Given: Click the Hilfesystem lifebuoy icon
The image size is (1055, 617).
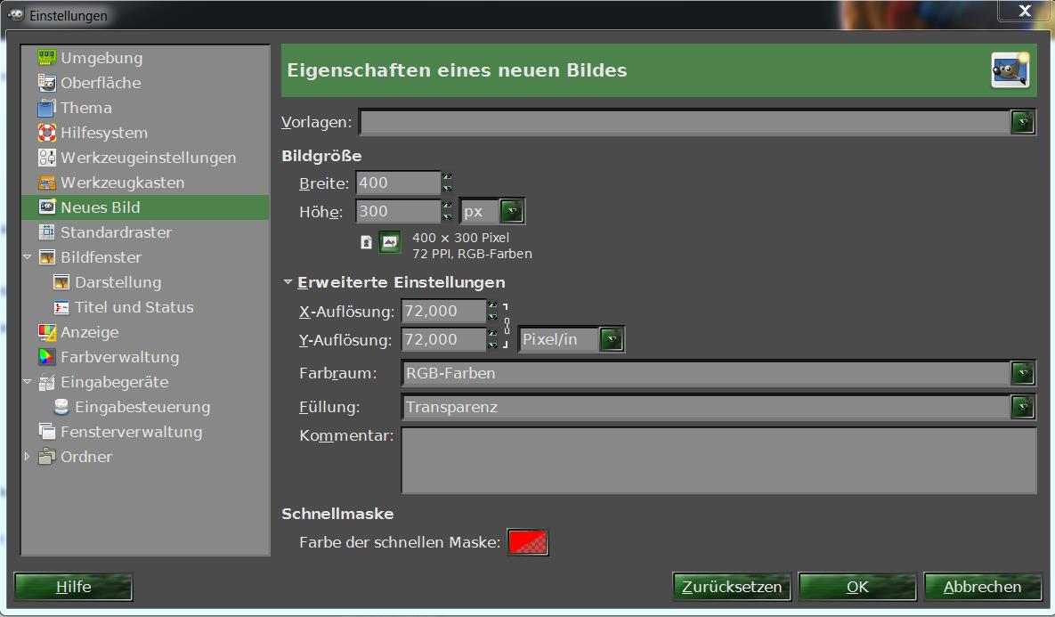Looking at the screenshot, I should pos(46,133).
